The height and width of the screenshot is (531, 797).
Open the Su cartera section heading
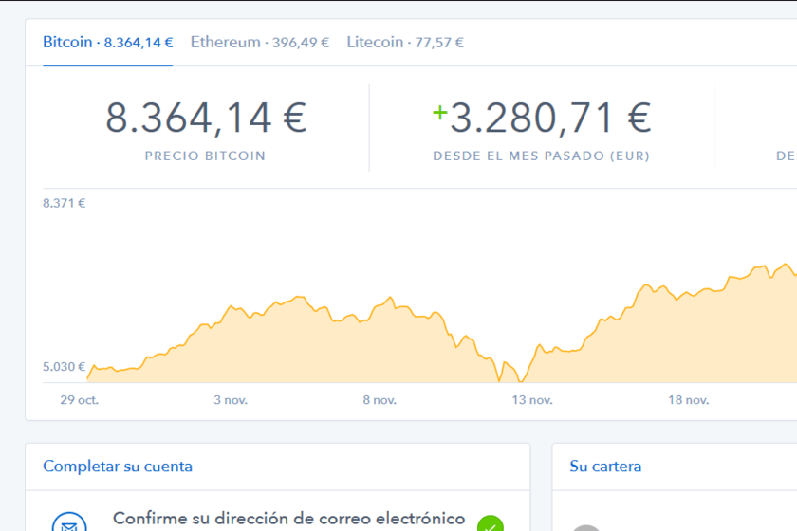click(605, 467)
